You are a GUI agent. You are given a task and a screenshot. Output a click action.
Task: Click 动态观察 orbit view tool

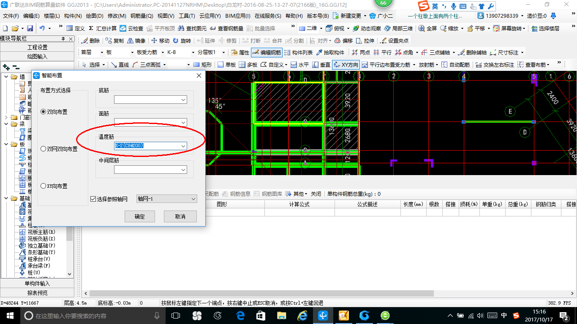(x=367, y=28)
